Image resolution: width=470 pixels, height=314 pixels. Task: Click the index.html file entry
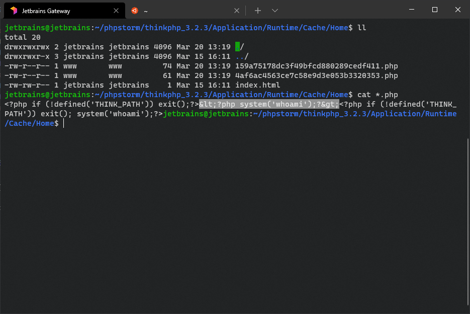258,85
